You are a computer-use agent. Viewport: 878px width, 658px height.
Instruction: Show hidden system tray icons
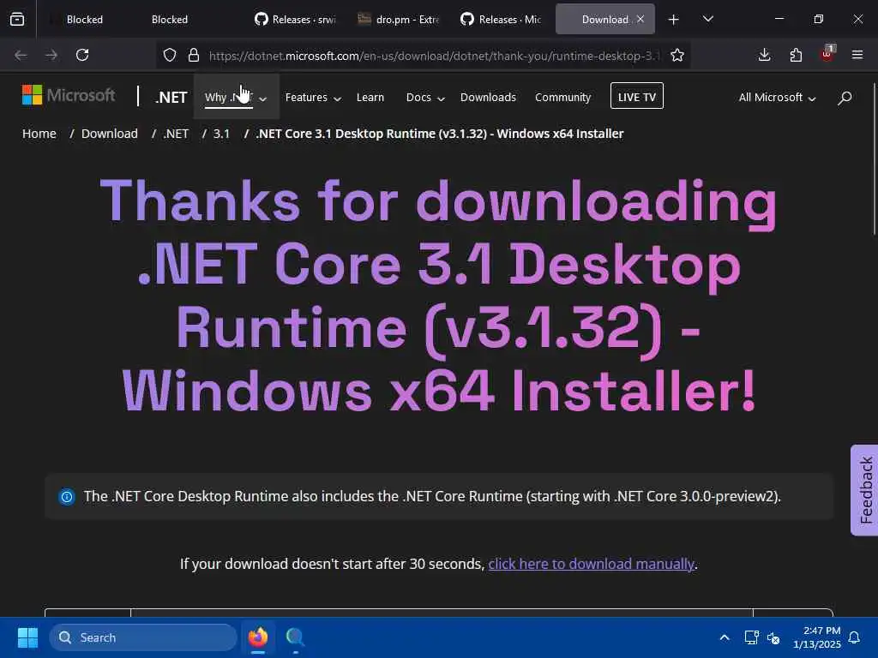point(724,637)
